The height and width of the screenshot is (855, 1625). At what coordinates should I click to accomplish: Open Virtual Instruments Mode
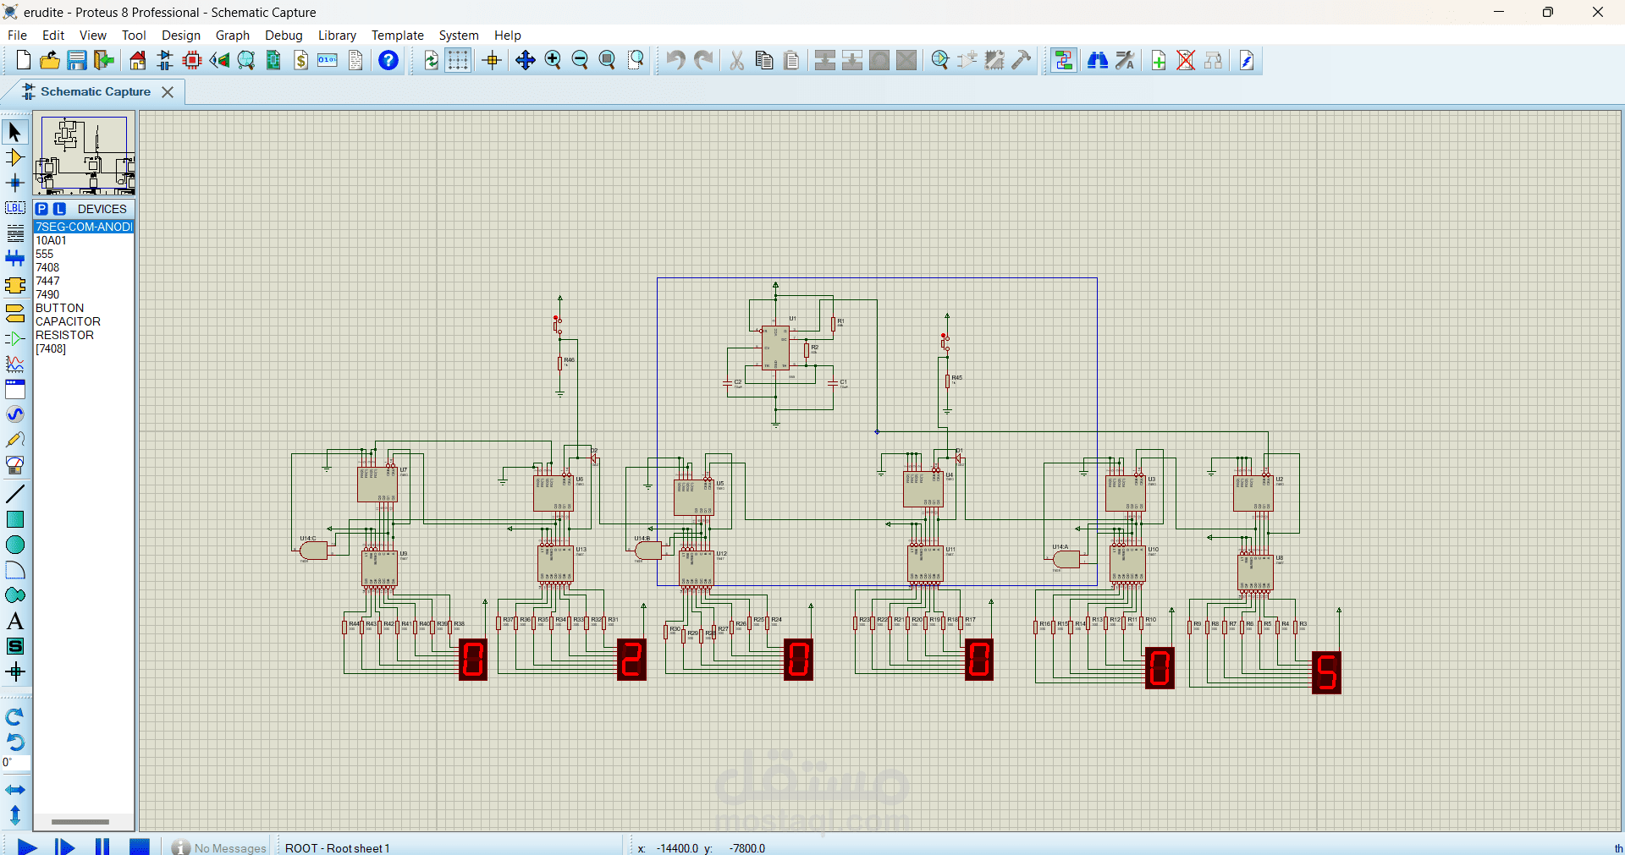pyautogui.click(x=15, y=465)
